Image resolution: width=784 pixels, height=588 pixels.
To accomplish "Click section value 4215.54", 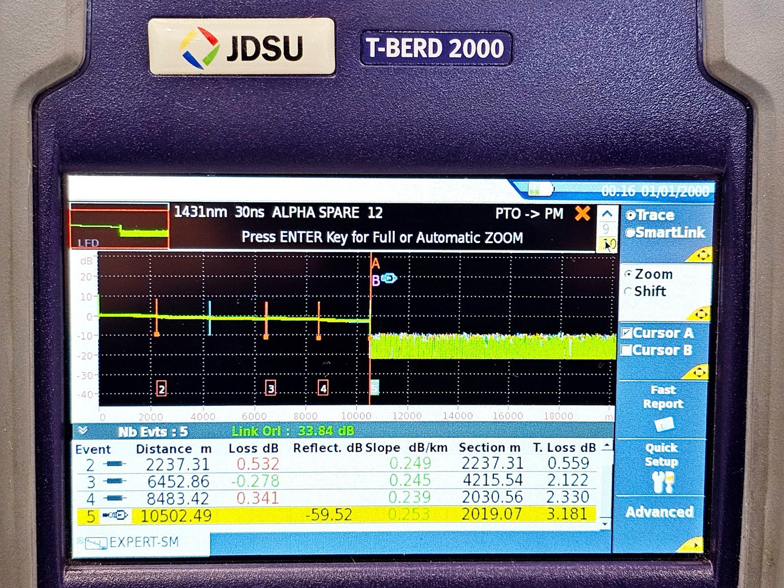I will [x=492, y=480].
